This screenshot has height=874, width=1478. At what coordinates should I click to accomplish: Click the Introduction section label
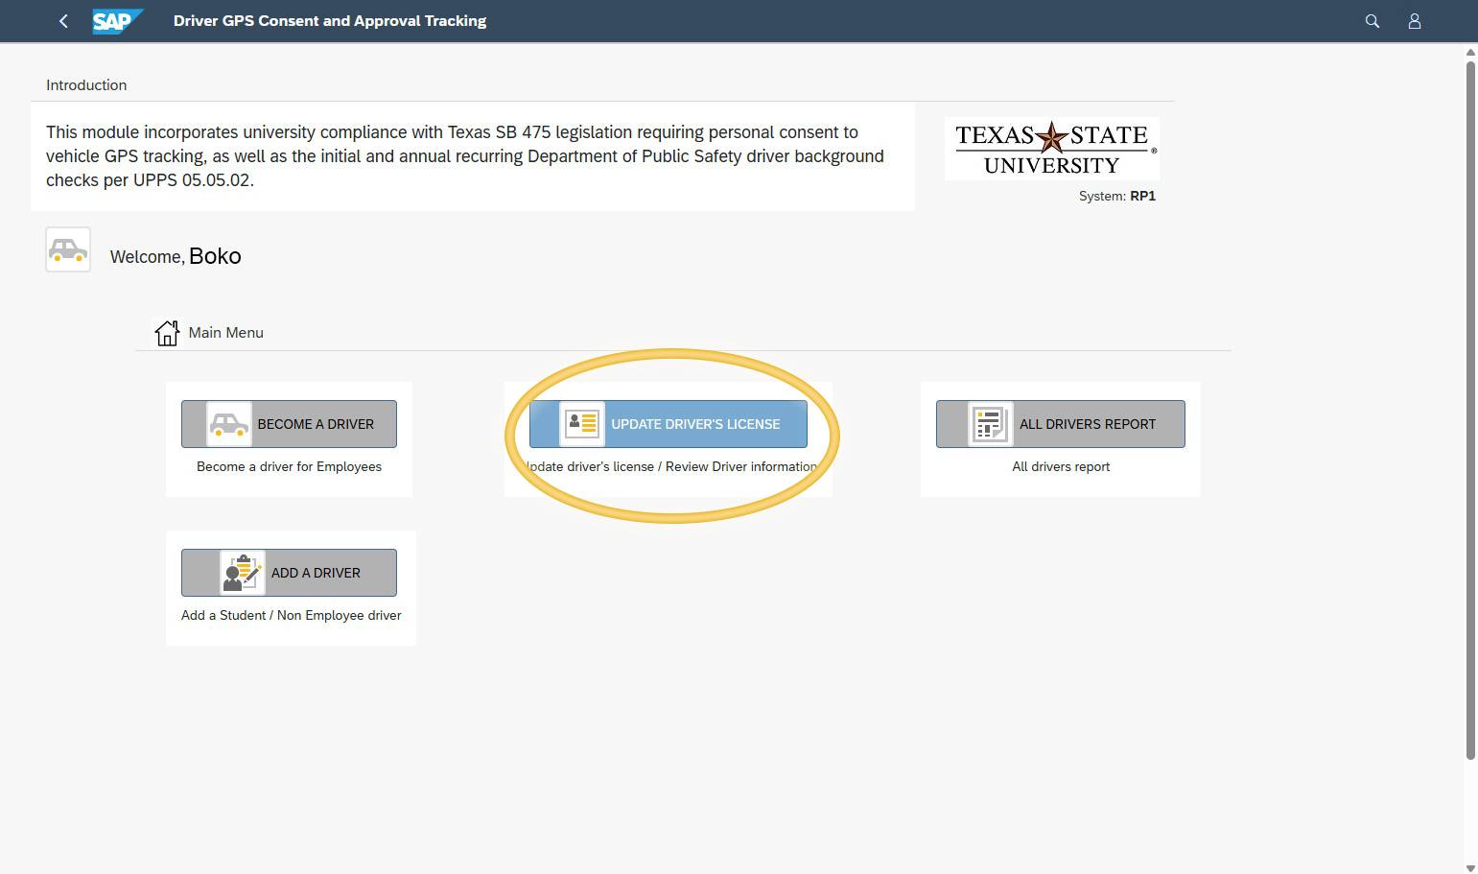86,84
